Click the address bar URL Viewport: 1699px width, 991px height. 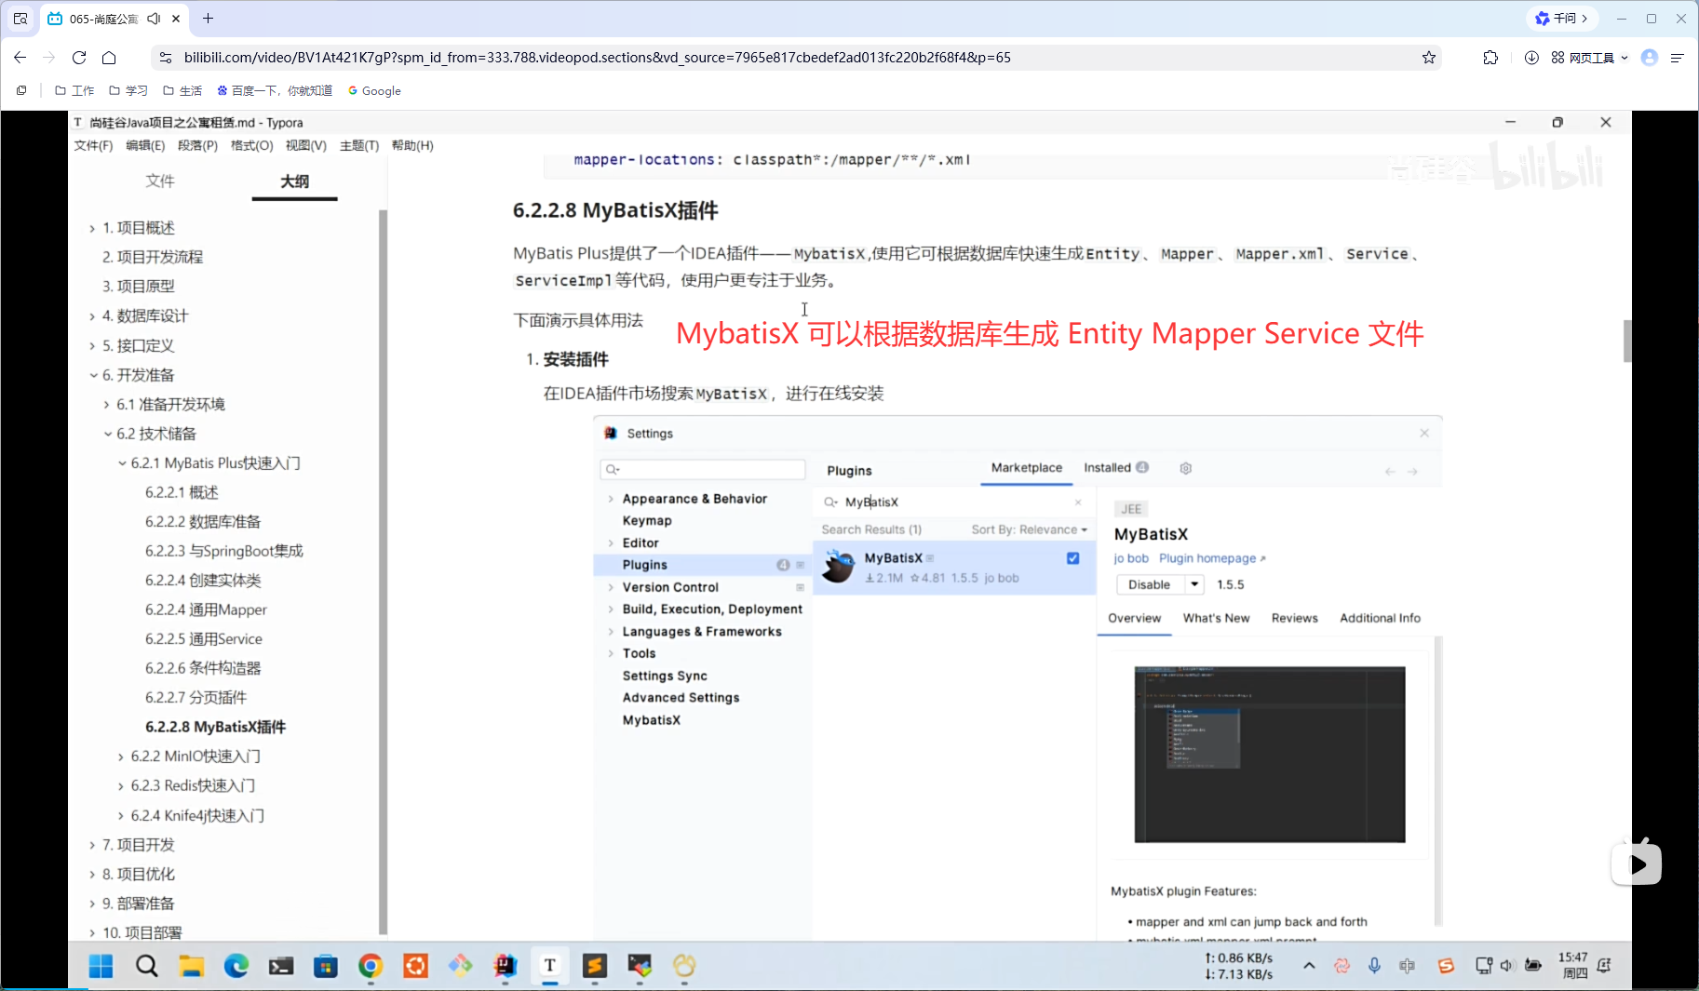coord(598,58)
